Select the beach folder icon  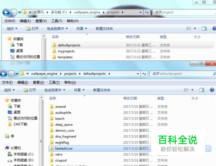[x=51, y=118]
